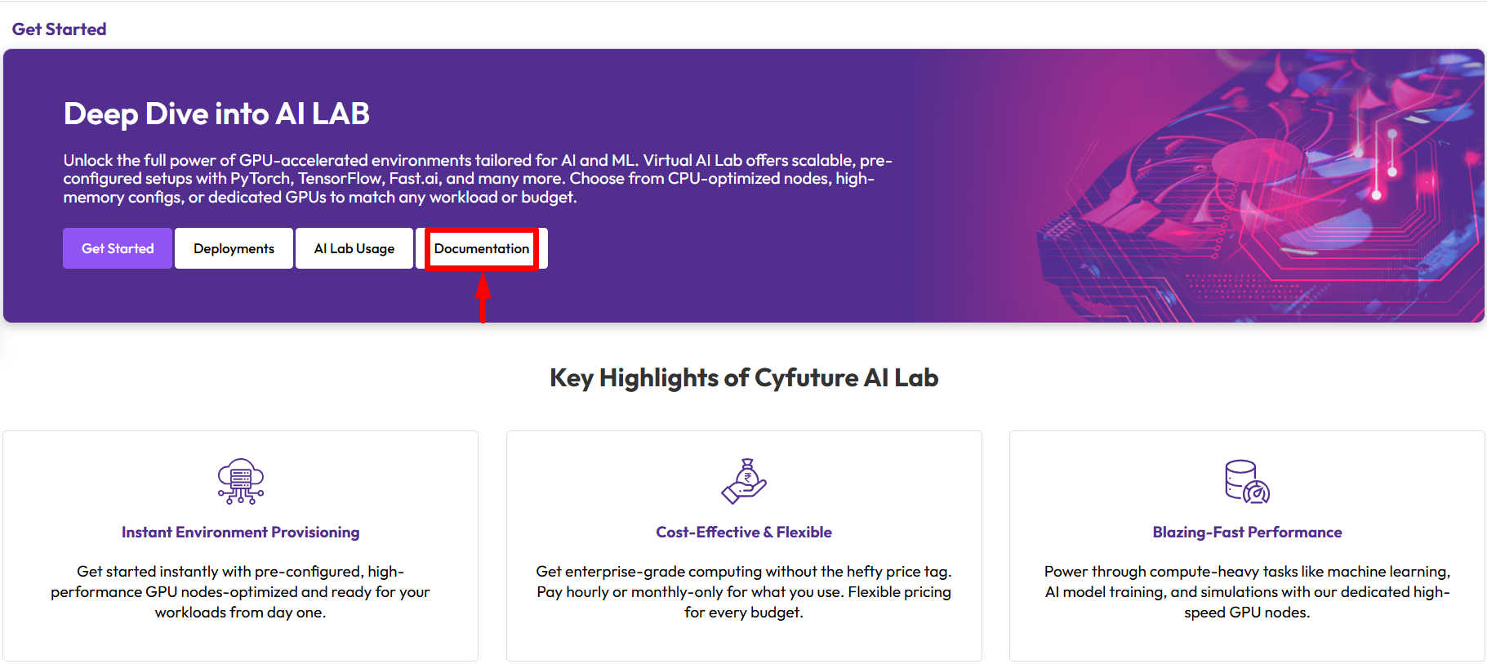Click the Key Highlights of Cyfuture AI Lab heading
Screen dimensions: 1487x664
[x=743, y=378]
